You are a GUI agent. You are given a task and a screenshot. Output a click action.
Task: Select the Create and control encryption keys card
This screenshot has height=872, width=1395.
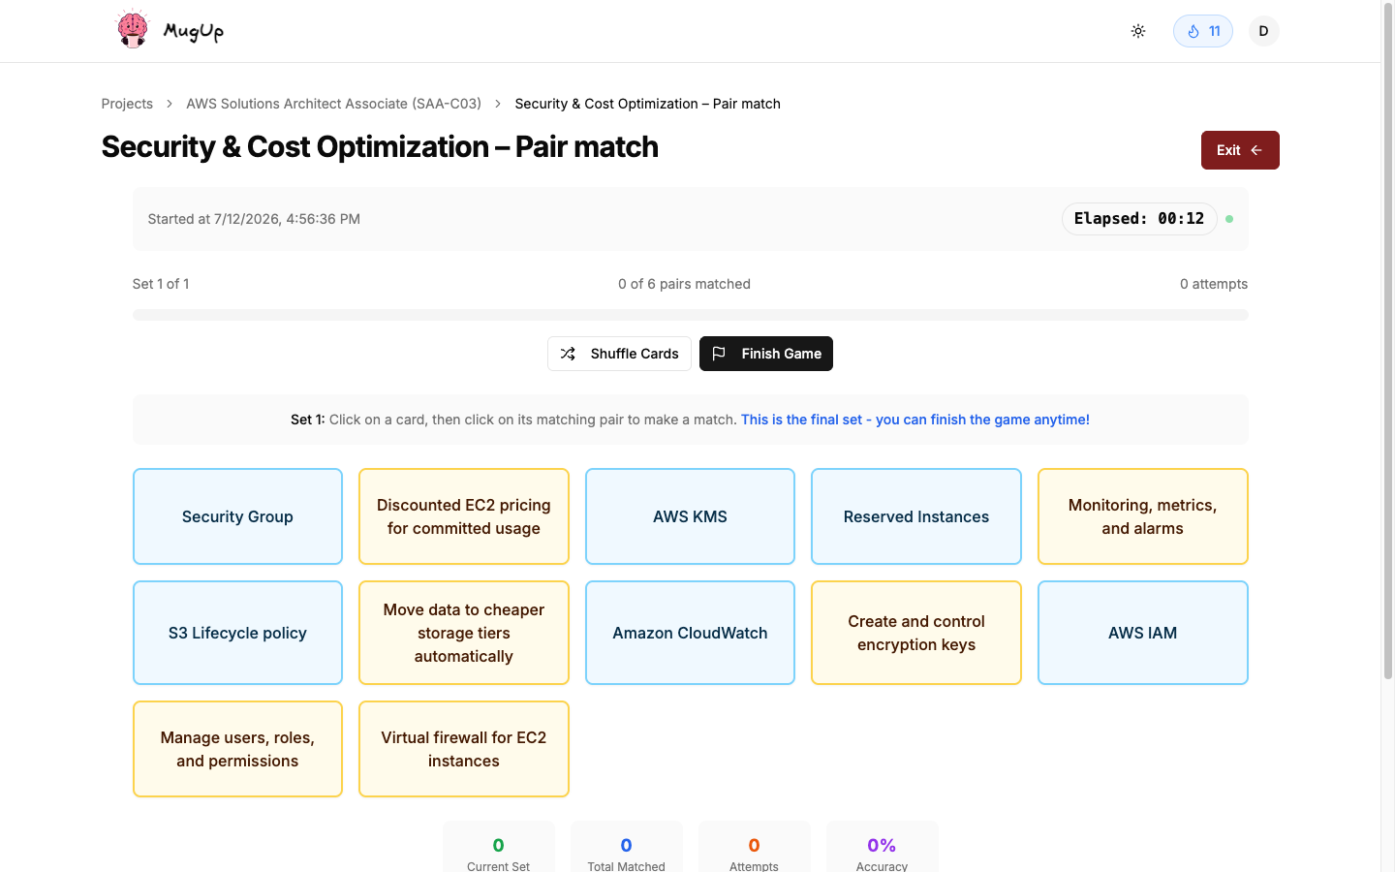(916, 633)
